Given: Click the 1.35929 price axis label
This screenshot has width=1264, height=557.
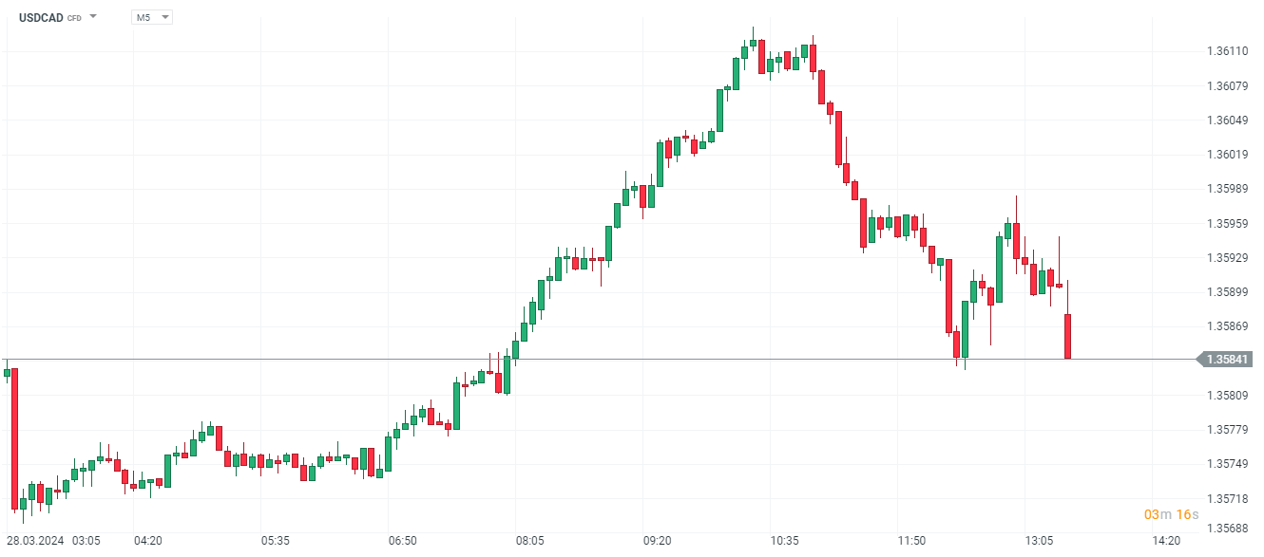Looking at the screenshot, I should point(1226,258).
